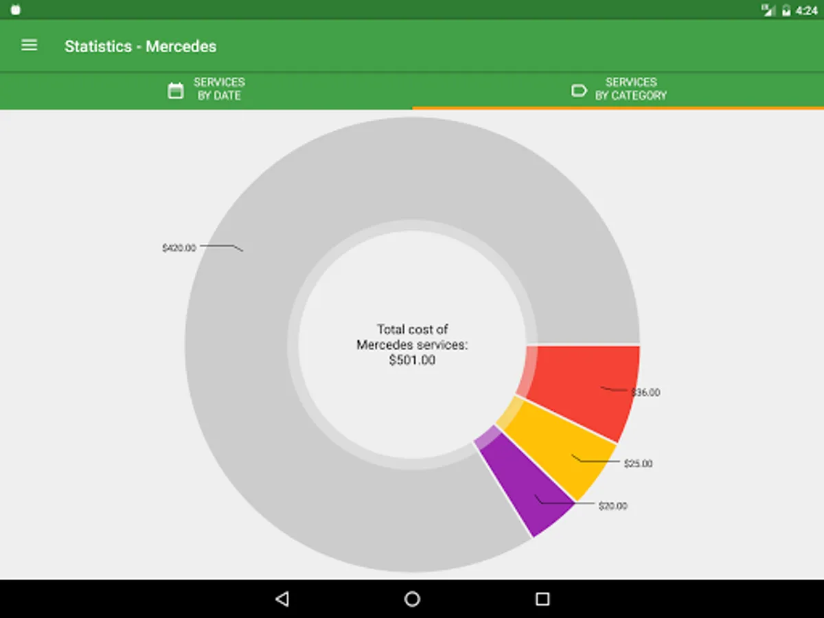Select the Services by Category tab
The width and height of the screenshot is (824, 618).
click(x=618, y=90)
